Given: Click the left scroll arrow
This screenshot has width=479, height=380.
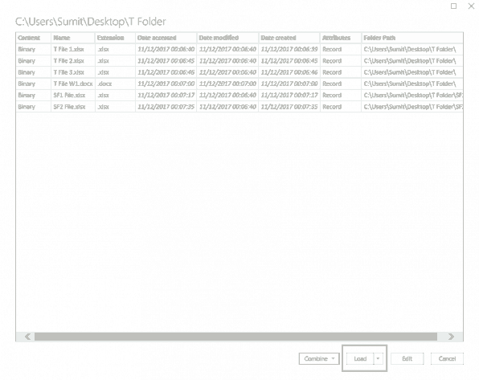Looking at the screenshot, I should coord(27,337).
